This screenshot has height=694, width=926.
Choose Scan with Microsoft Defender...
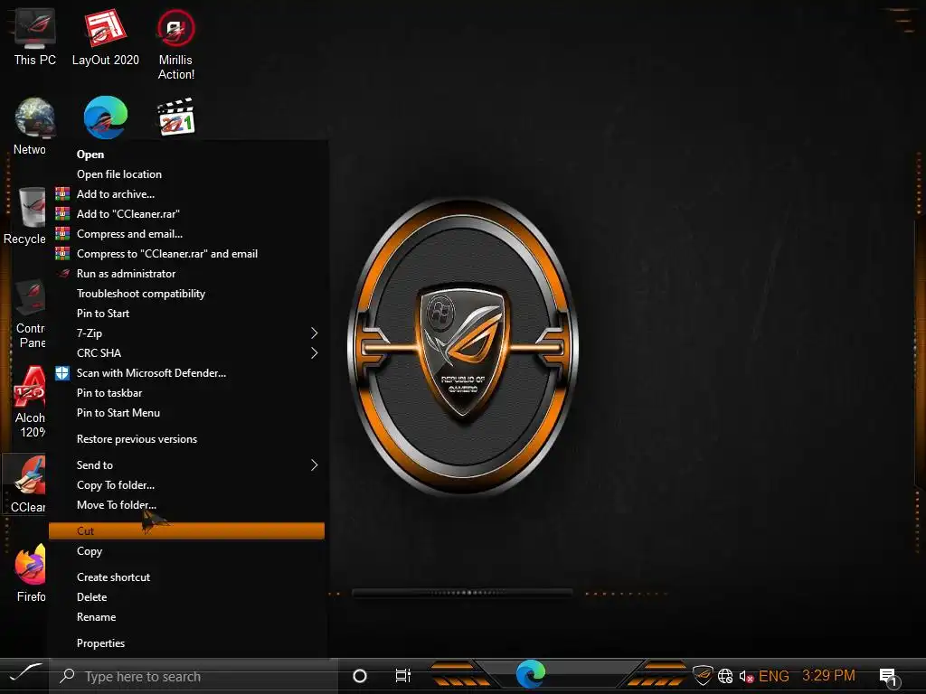click(186, 373)
